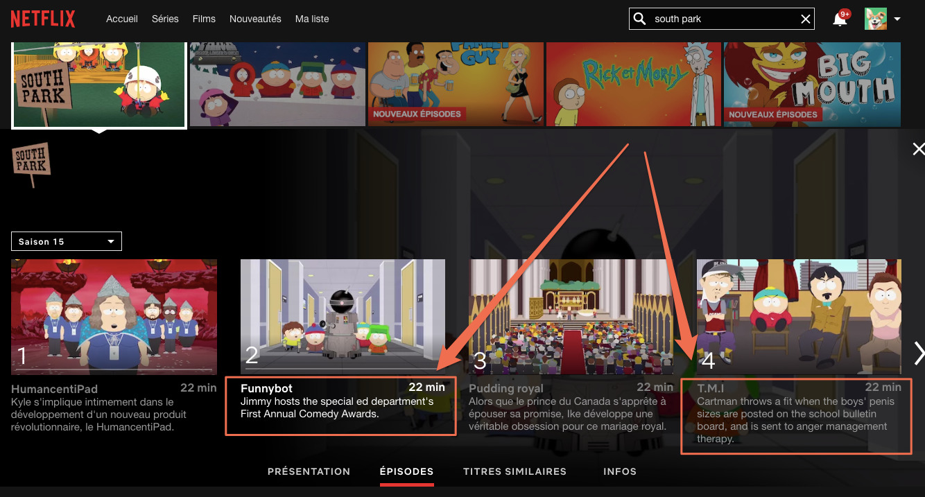This screenshot has height=497, width=925.
Task: Click the T.M.I description about Cartman
Action: [796, 420]
